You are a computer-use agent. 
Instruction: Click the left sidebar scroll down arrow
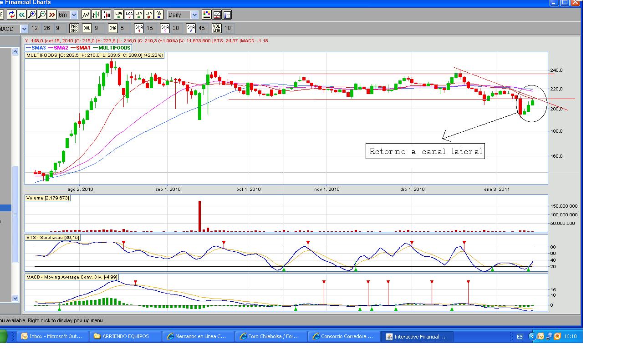tap(15, 298)
